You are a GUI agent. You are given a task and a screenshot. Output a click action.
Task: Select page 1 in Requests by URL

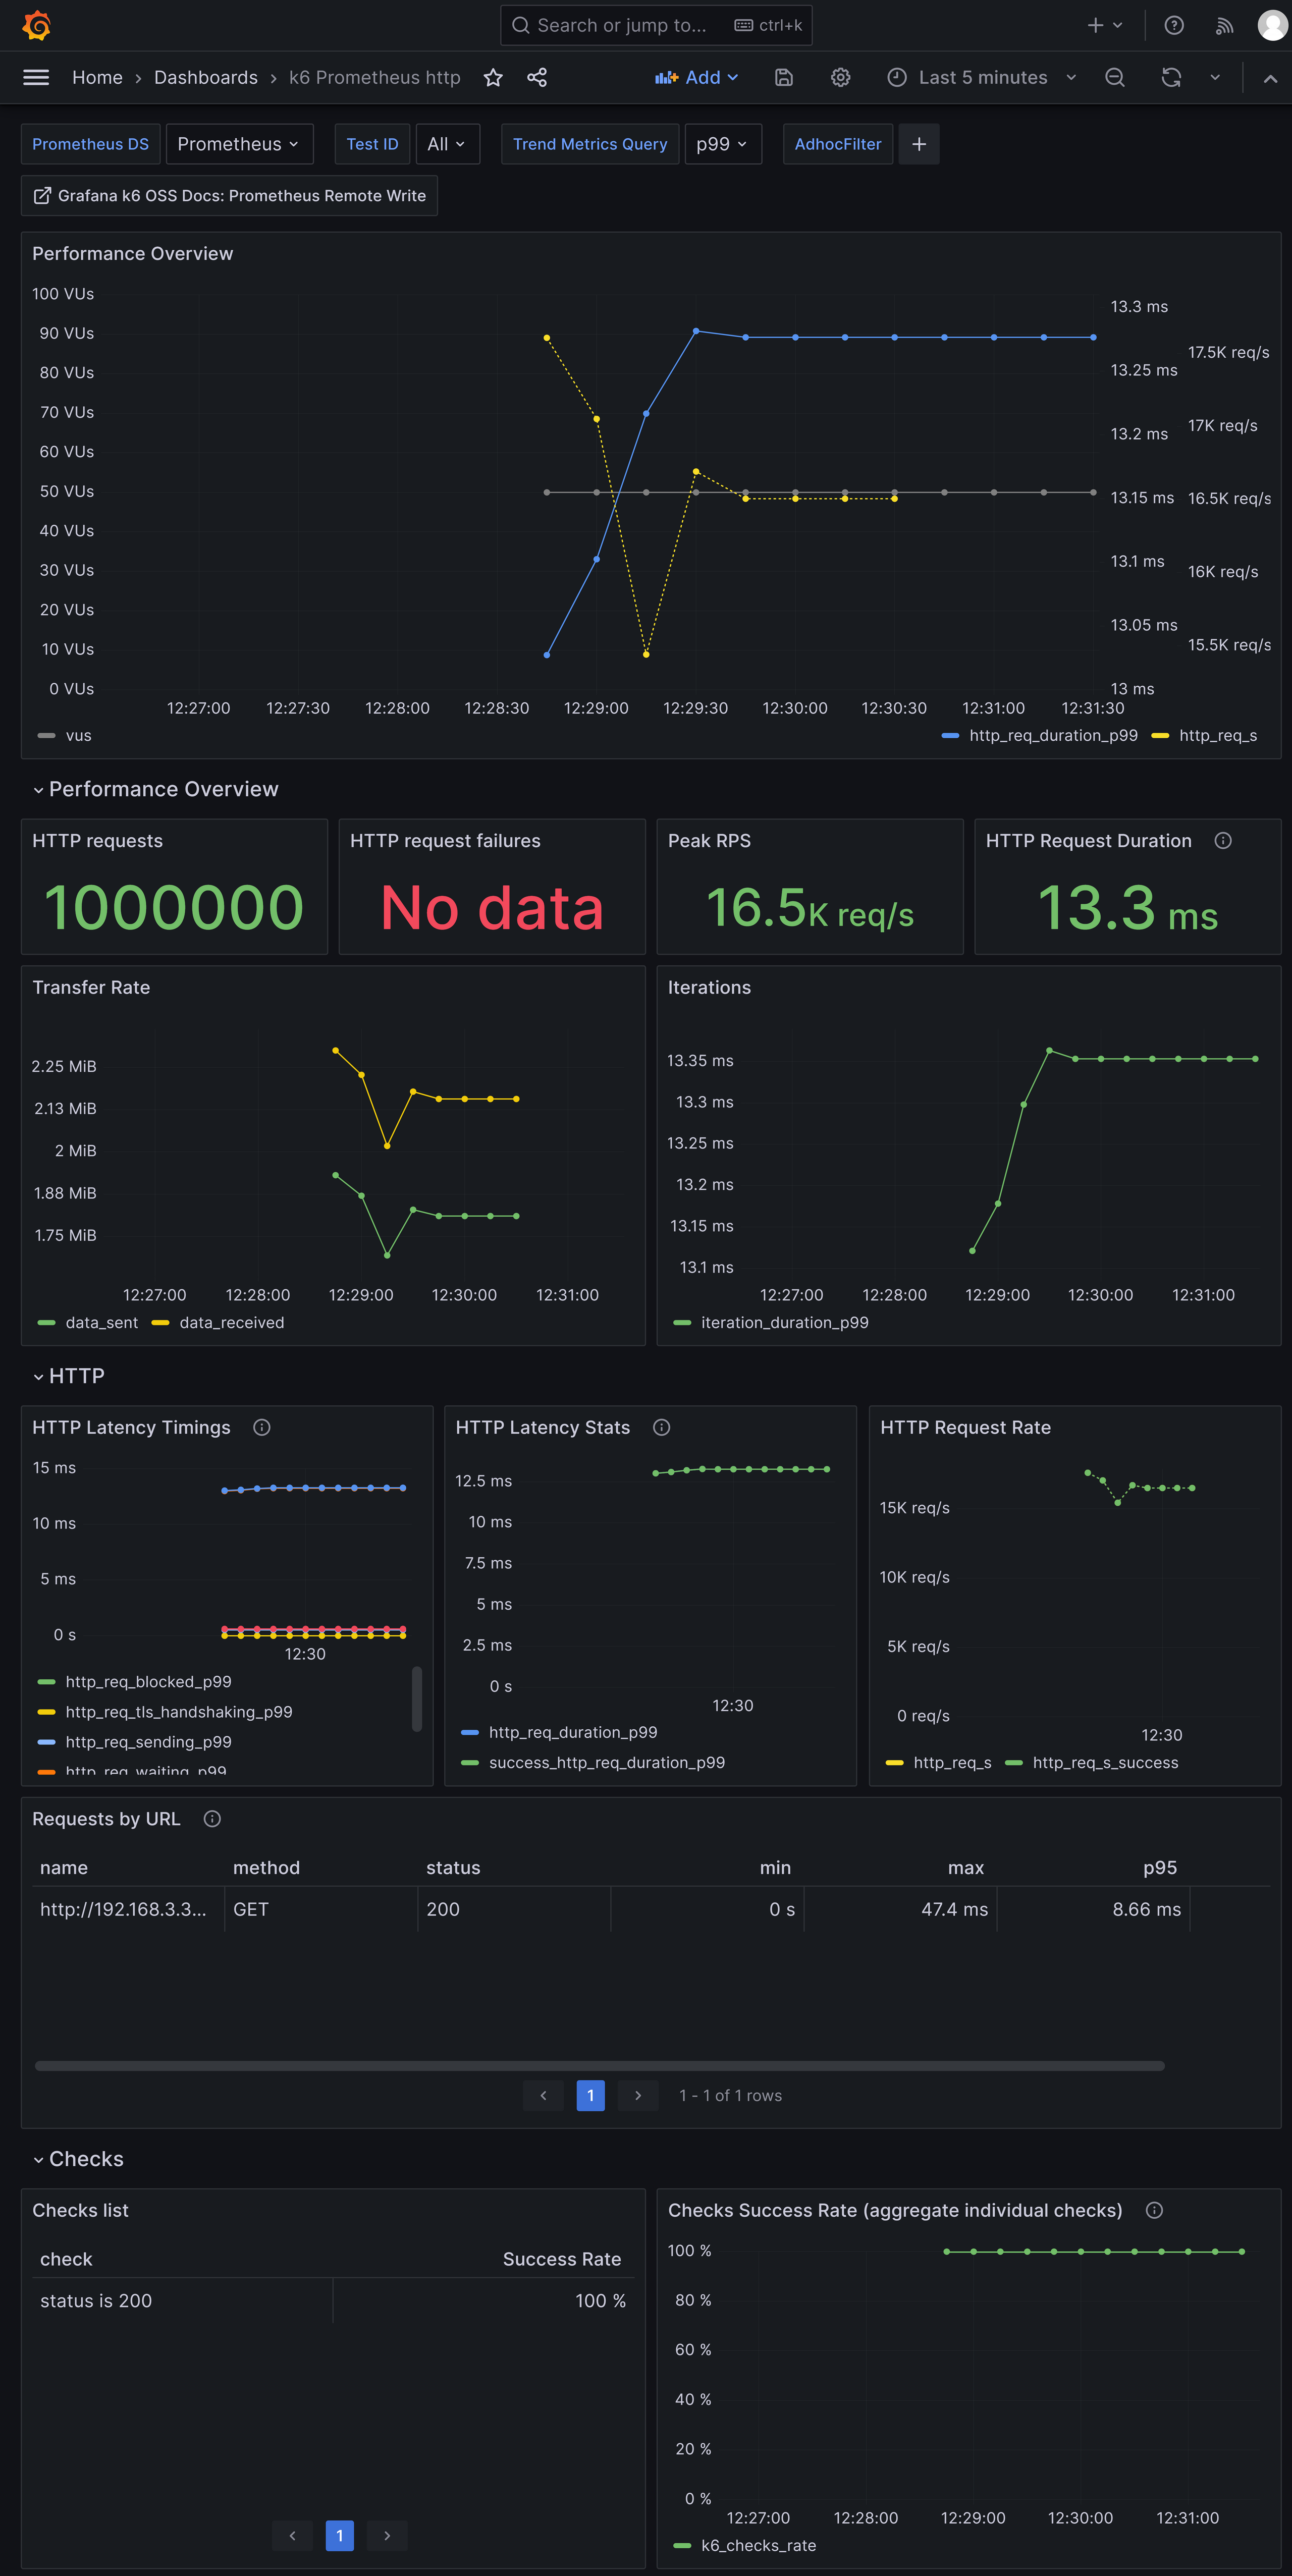pos(590,2095)
